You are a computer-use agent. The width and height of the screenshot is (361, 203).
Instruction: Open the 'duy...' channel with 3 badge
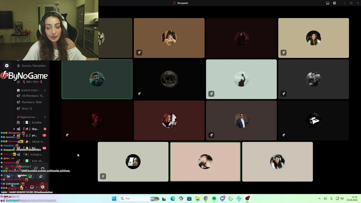32,129
